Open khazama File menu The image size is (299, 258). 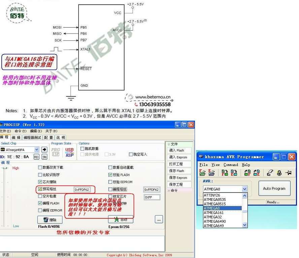tap(203, 165)
